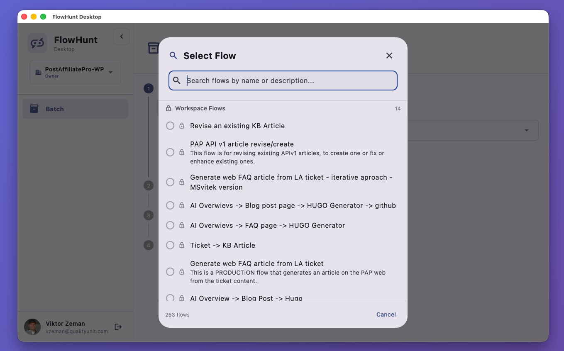Click the lock icon next to Workspace Flows

click(168, 108)
